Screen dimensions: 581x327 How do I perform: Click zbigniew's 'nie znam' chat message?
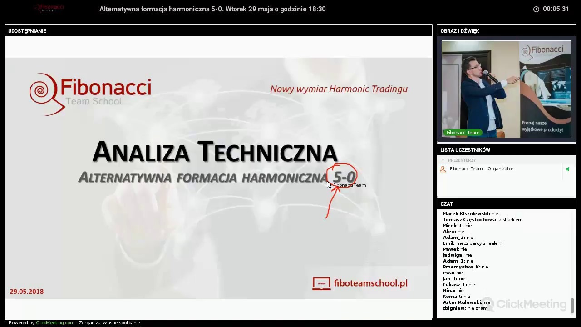(x=465, y=308)
